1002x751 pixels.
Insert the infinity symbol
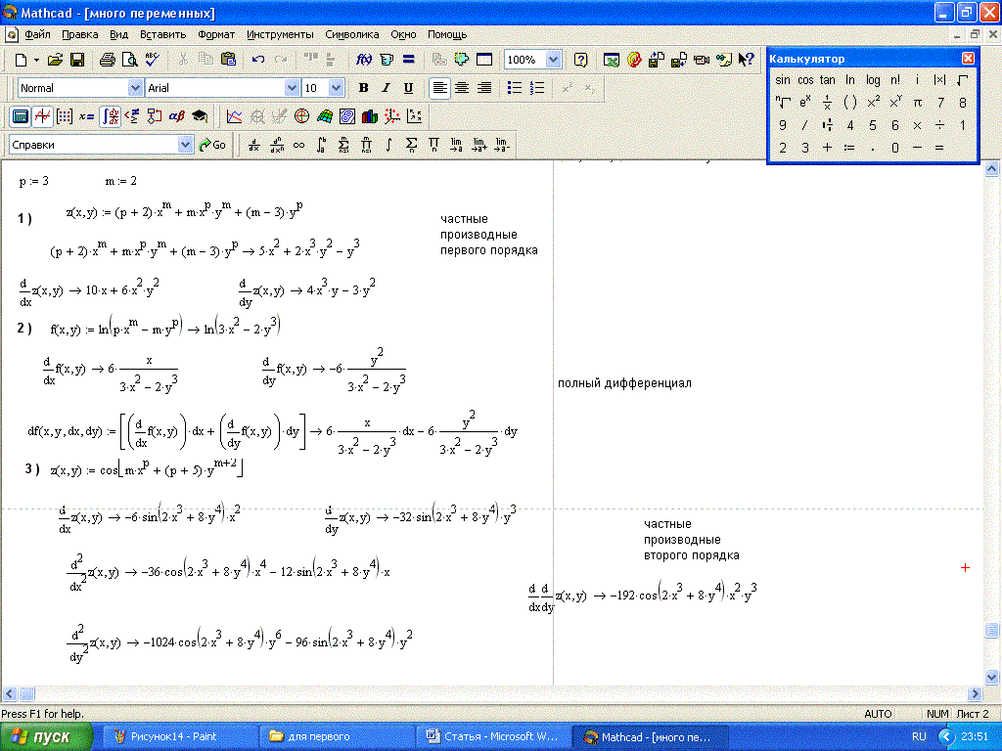pos(298,145)
